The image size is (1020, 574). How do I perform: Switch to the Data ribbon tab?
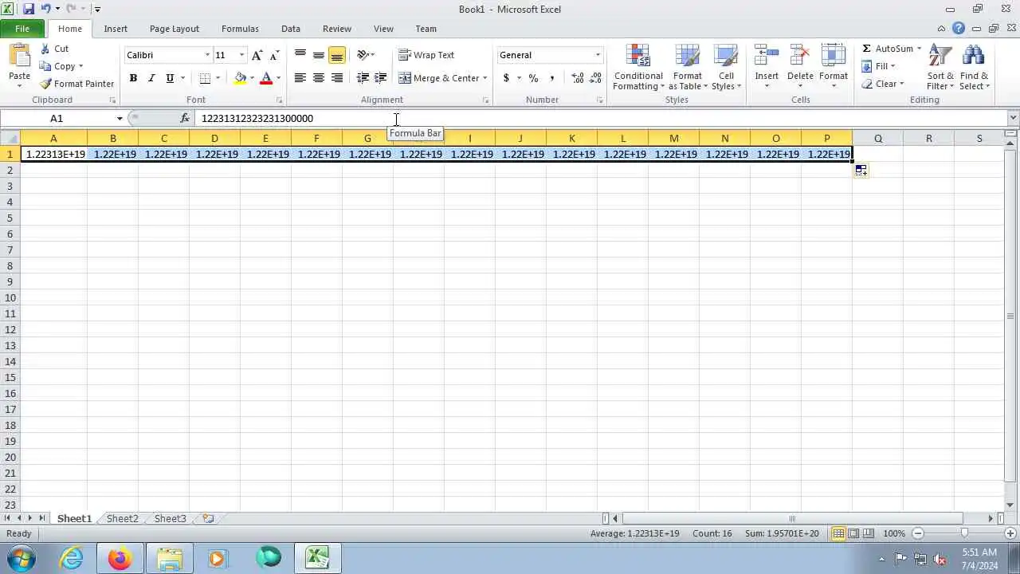(291, 29)
